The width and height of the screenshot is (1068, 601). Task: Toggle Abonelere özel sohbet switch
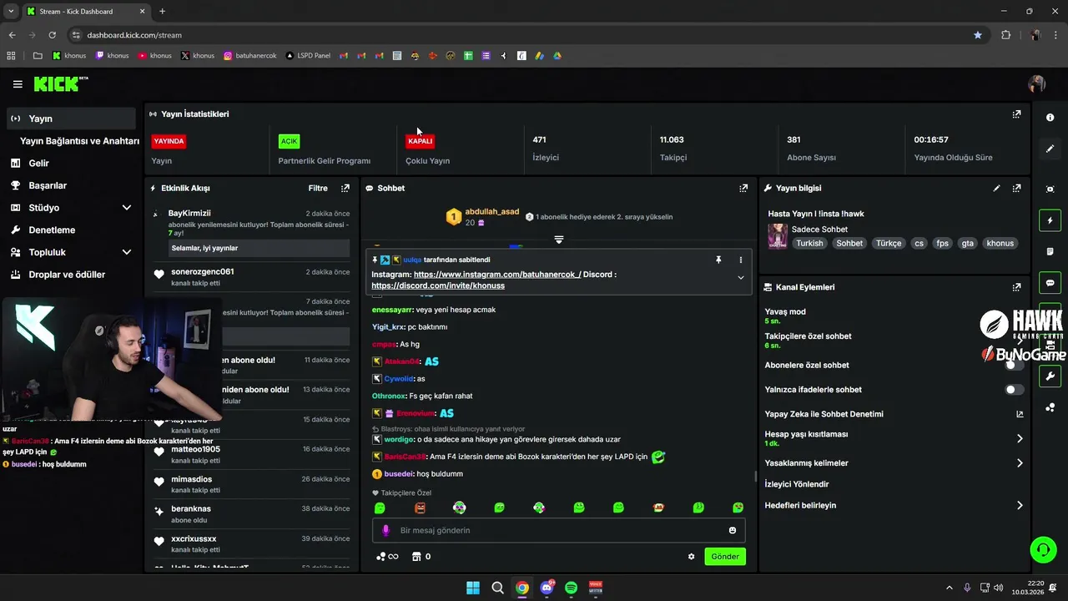(x=1014, y=365)
